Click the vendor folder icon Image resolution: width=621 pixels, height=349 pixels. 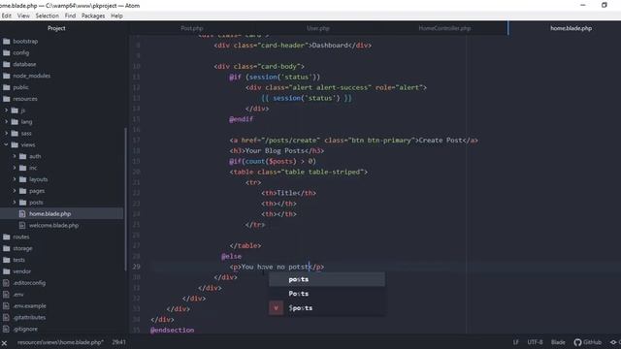coord(7,271)
